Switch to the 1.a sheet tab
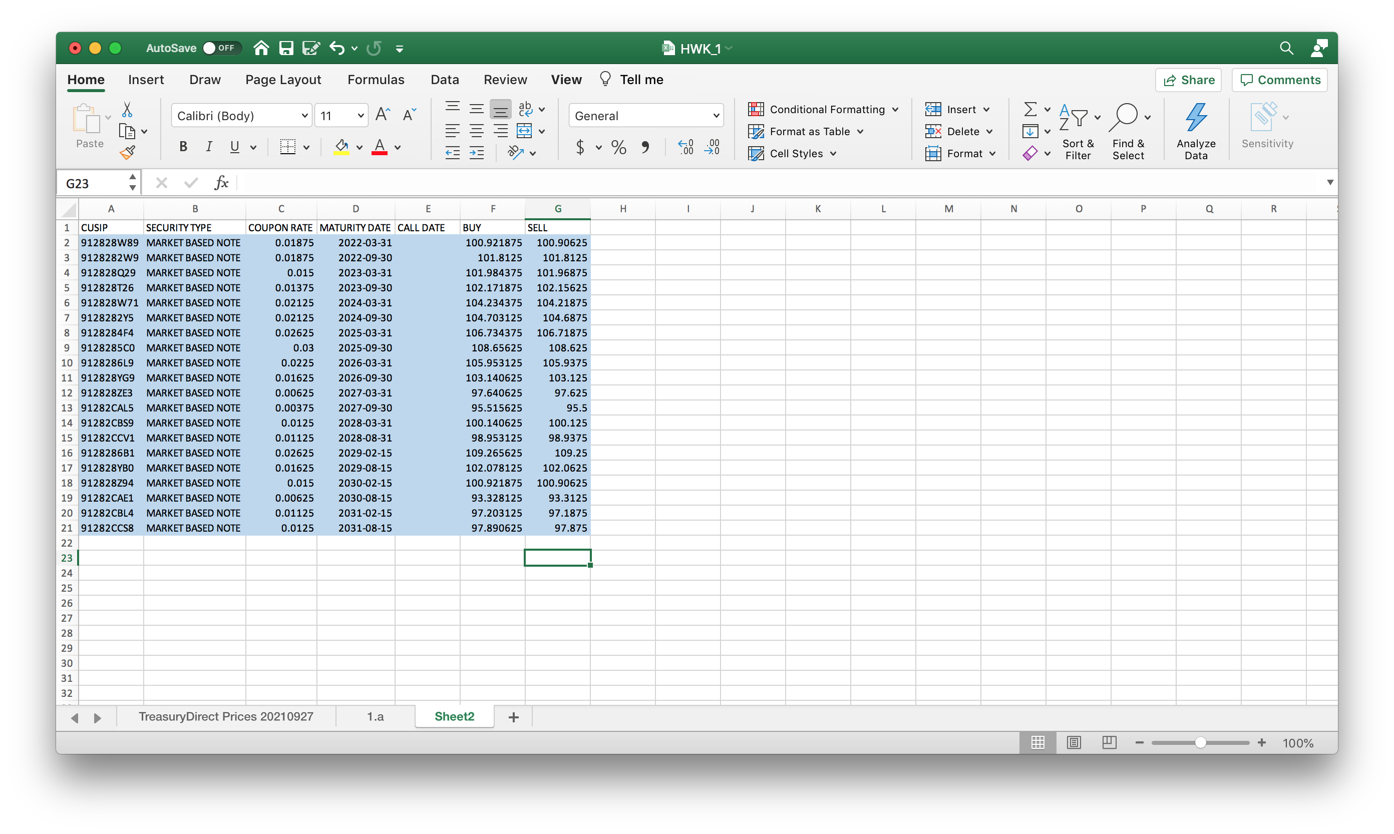This screenshot has height=834, width=1394. click(x=375, y=716)
